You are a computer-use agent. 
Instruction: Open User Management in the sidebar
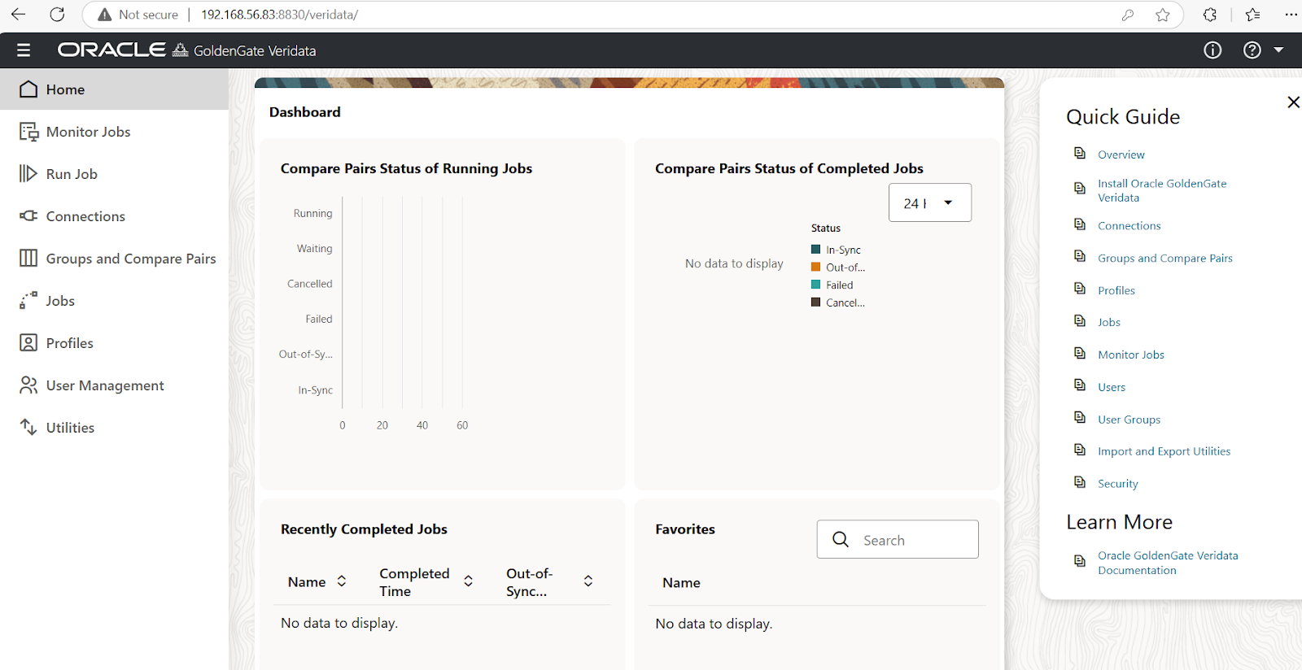[x=114, y=385]
